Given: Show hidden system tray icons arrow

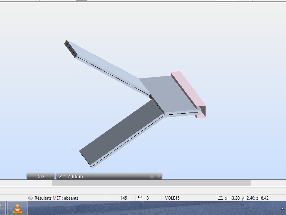Looking at the screenshot, I should coord(282,209).
